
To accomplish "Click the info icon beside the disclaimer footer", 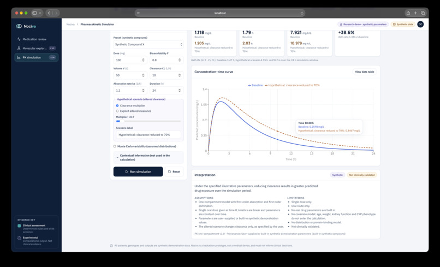I will pyautogui.click(x=111, y=246).
